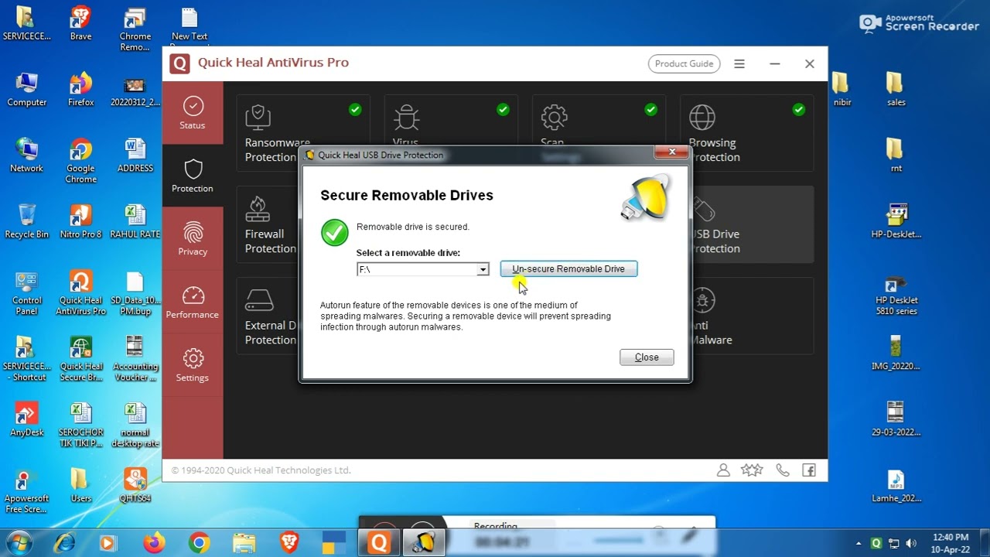This screenshot has width=990, height=557.
Task: Select AnyDesk desktop shortcut
Action: click(26, 419)
